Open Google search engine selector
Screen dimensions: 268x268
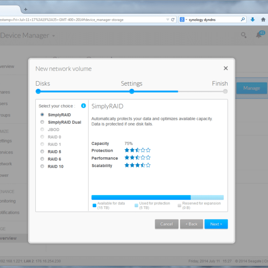tap(183, 20)
